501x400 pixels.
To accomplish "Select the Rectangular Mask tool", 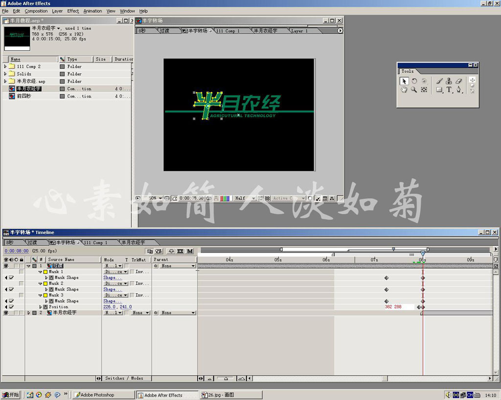I will [x=439, y=90].
